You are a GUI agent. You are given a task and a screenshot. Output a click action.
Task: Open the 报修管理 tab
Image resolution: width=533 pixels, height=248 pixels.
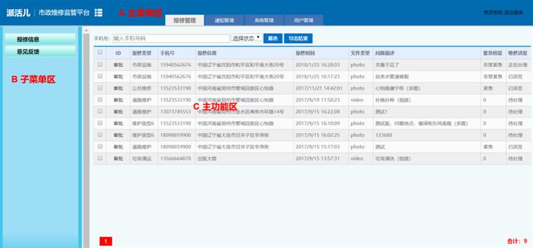point(185,21)
